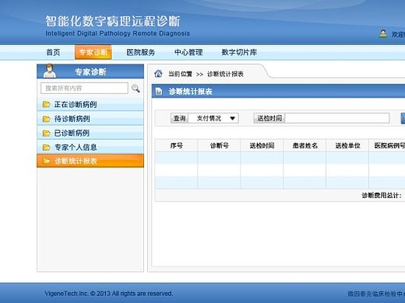
Task: Click the 患者姓名 column header
Action: pyautogui.click(x=305, y=145)
